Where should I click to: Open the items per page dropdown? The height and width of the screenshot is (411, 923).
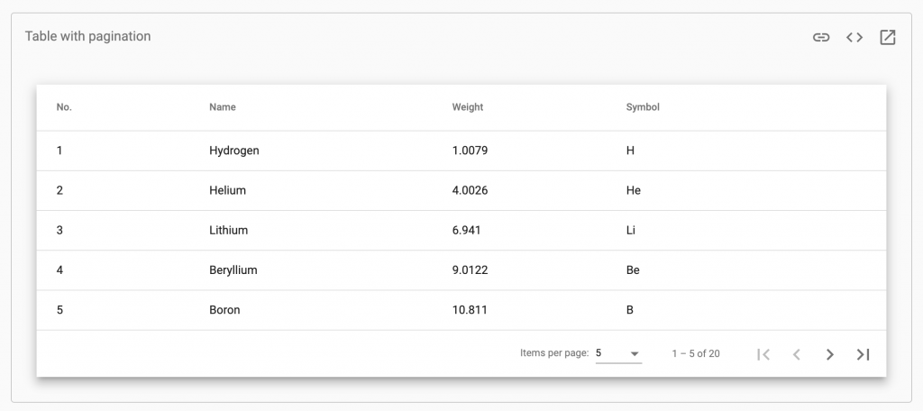click(618, 353)
